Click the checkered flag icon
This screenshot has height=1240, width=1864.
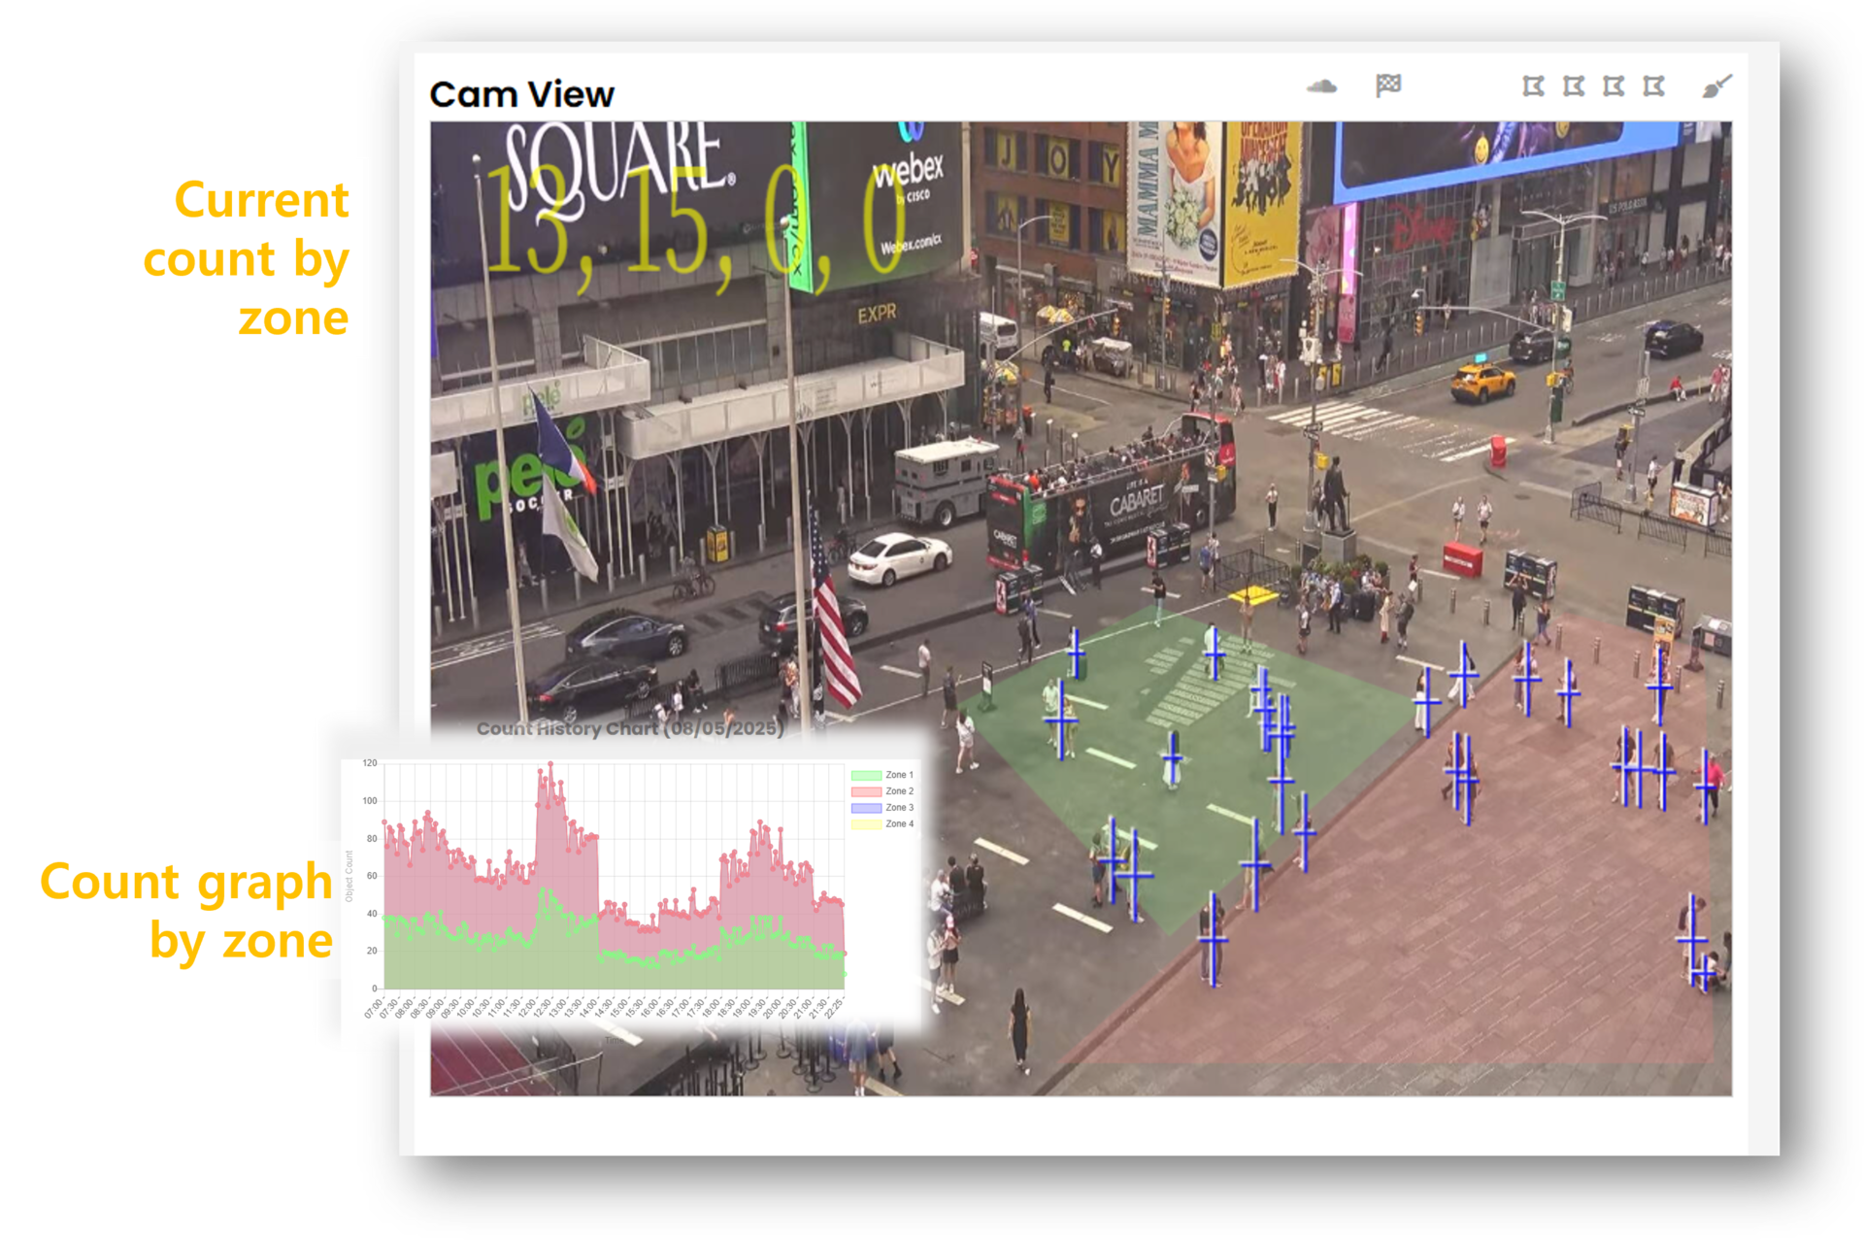point(1388,85)
